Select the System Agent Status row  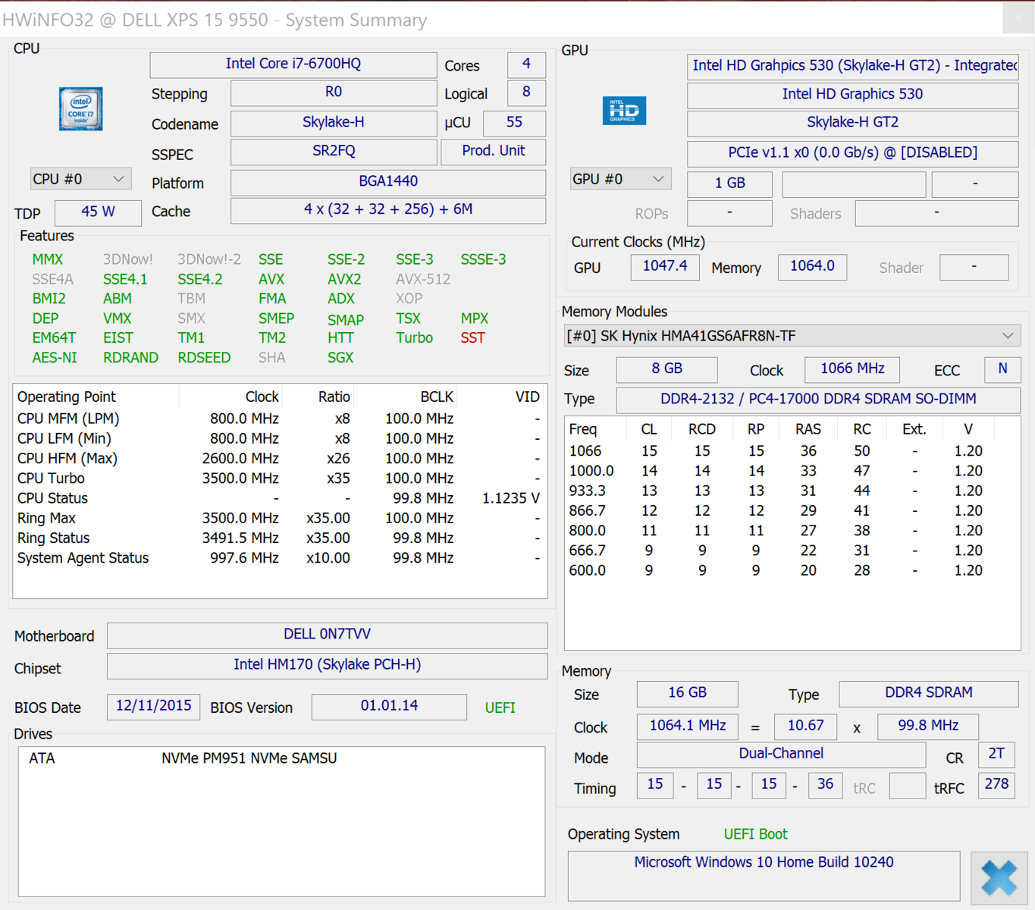(279, 558)
